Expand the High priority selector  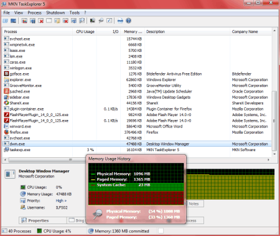pos(61,201)
